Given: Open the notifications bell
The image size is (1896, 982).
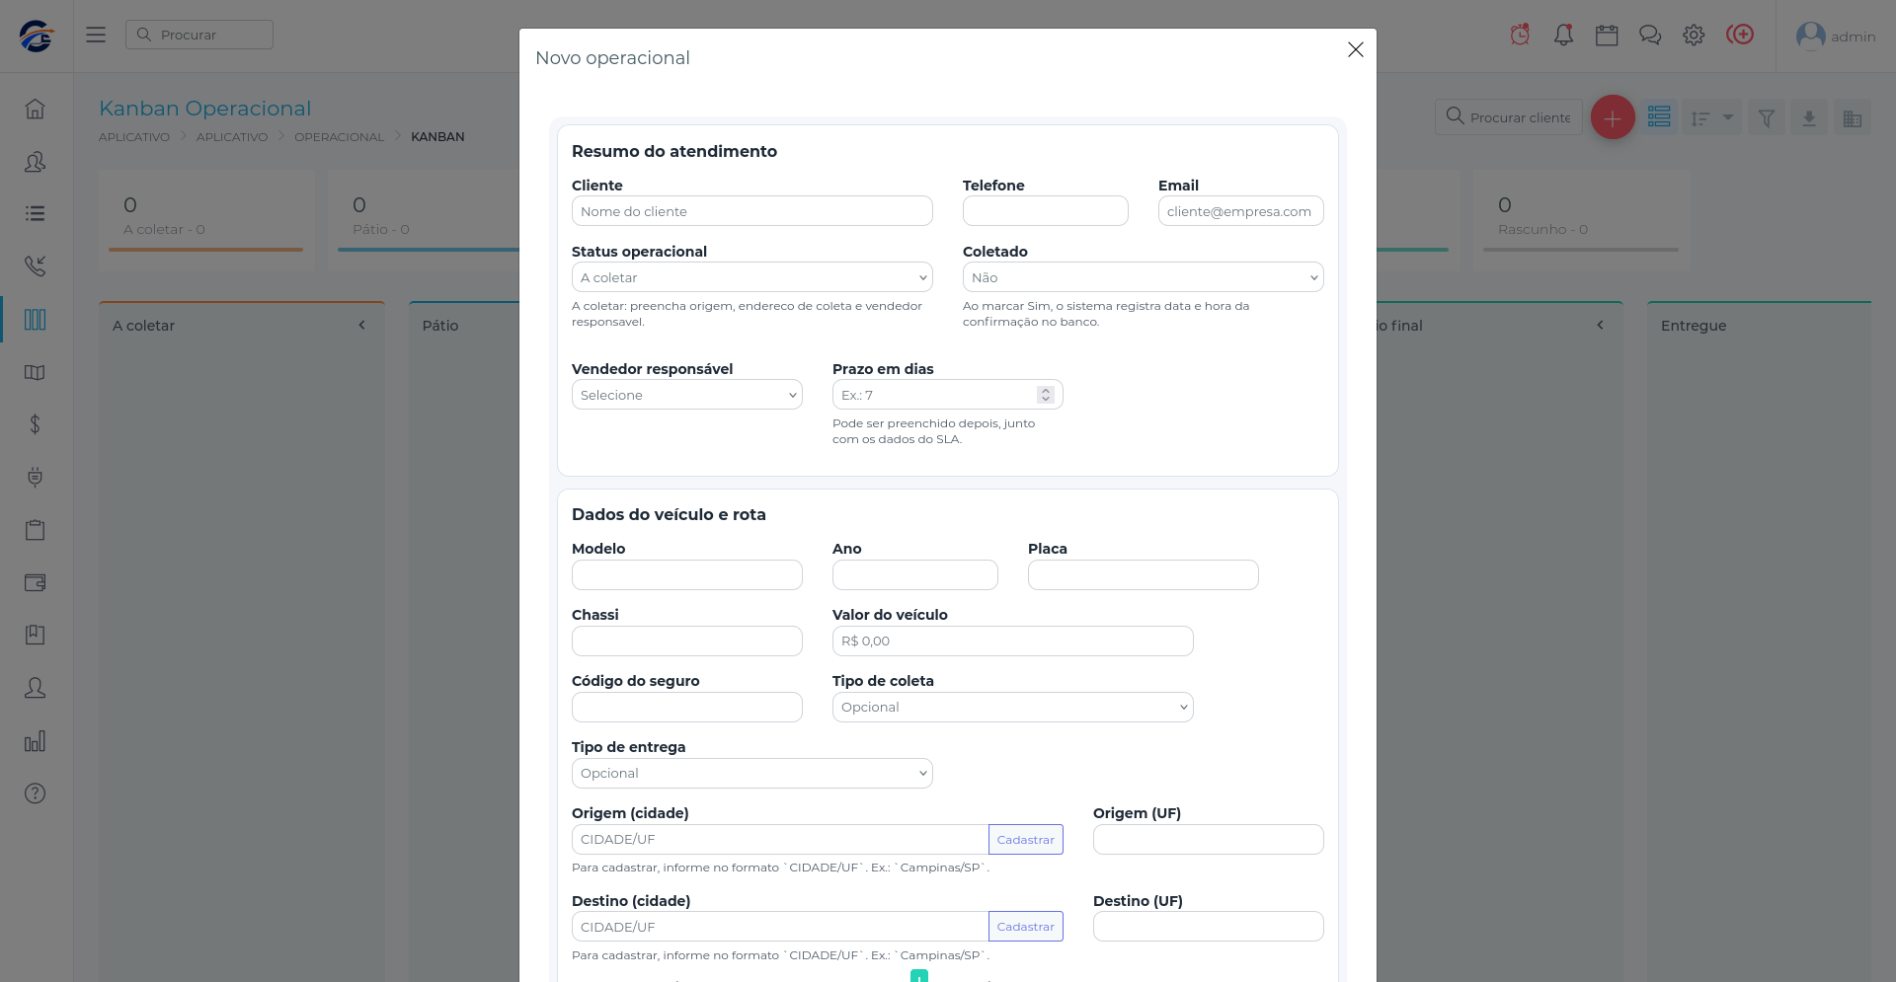Looking at the screenshot, I should 1563,36.
